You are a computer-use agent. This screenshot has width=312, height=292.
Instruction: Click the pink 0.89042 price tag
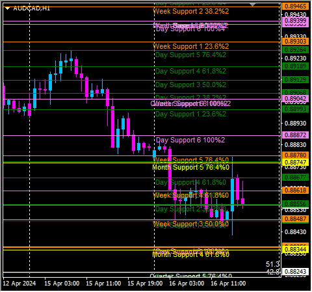(295, 99)
